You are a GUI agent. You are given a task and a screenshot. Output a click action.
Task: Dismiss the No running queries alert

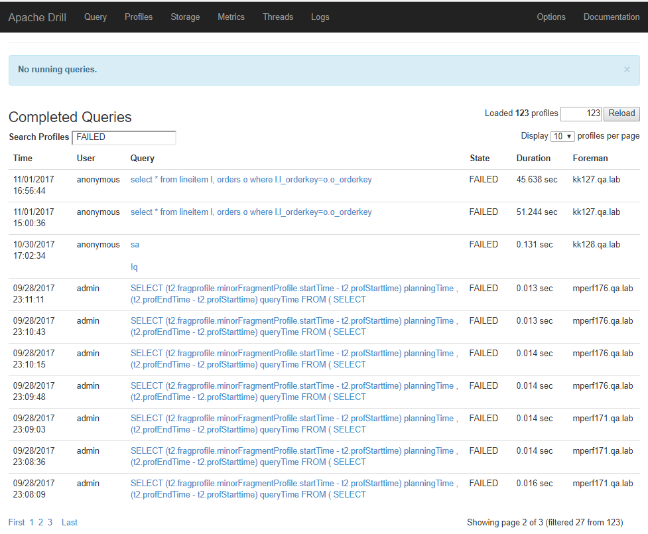[627, 70]
